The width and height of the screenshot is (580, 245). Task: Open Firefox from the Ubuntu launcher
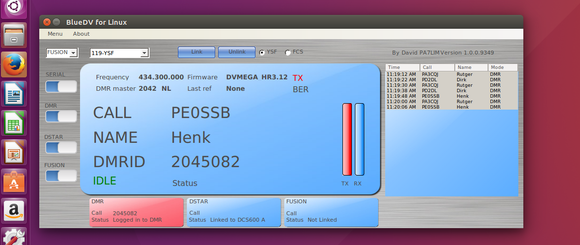[x=14, y=64]
